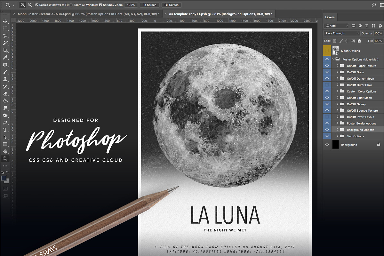Image resolution: width=384 pixels, height=256 pixels.
Task: Click the Fit Screen button
Action: point(149,5)
